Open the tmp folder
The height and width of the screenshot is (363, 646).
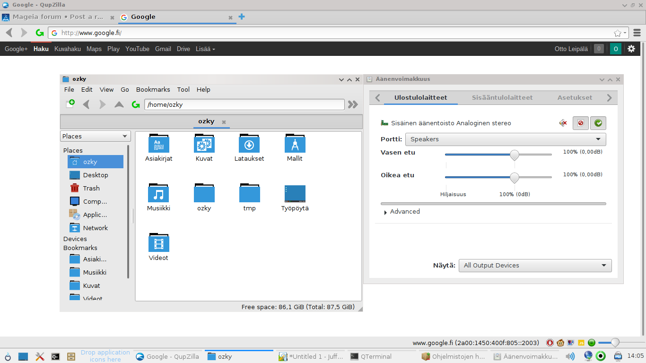click(x=249, y=198)
